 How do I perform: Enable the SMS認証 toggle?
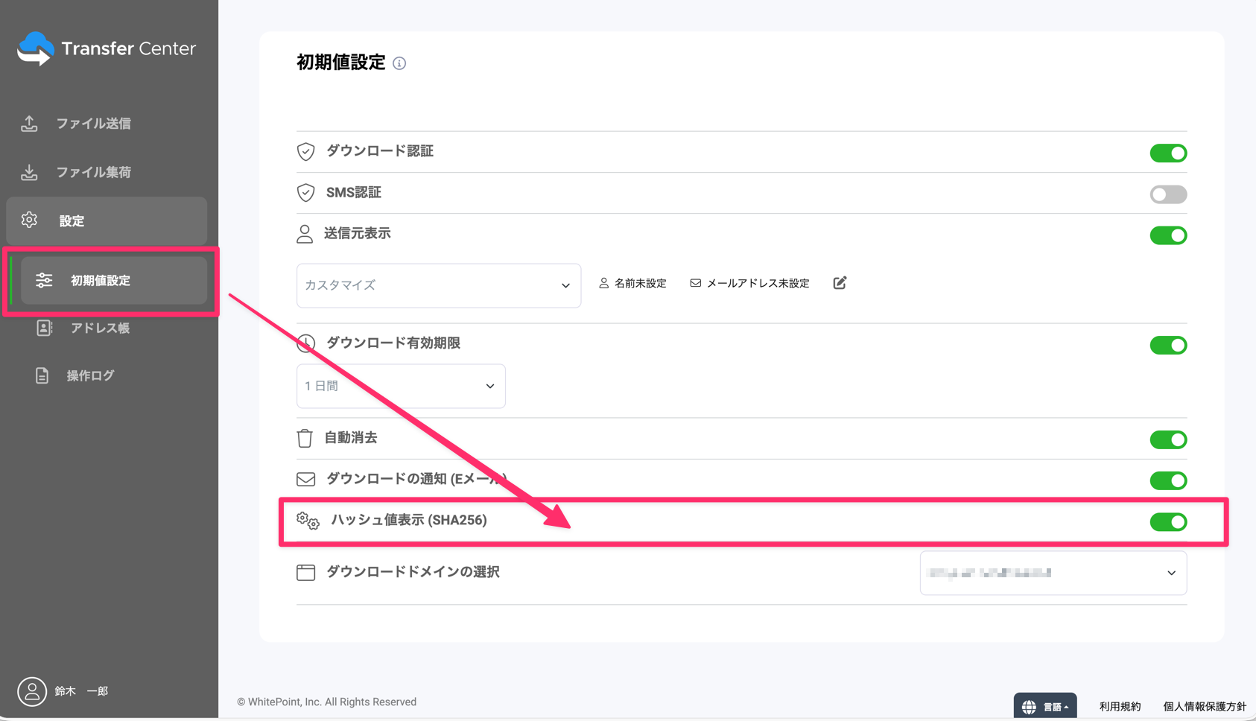pos(1167,194)
